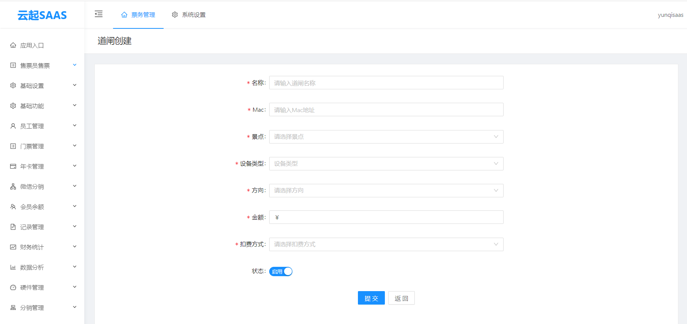The image size is (687, 324).
Task: Click the 应用入口 home icon in sidebar
Action: click(x=13, y=46)
